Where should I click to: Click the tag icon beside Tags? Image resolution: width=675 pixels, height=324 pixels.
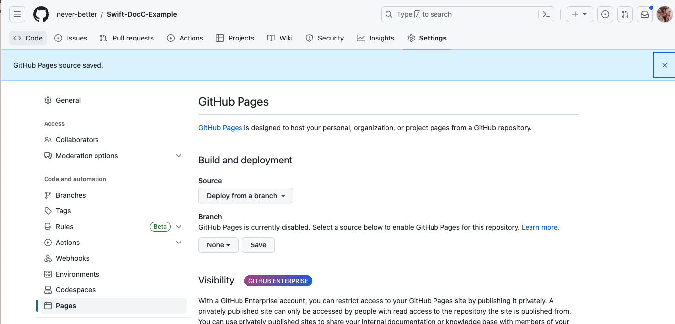tap(48, 211)
